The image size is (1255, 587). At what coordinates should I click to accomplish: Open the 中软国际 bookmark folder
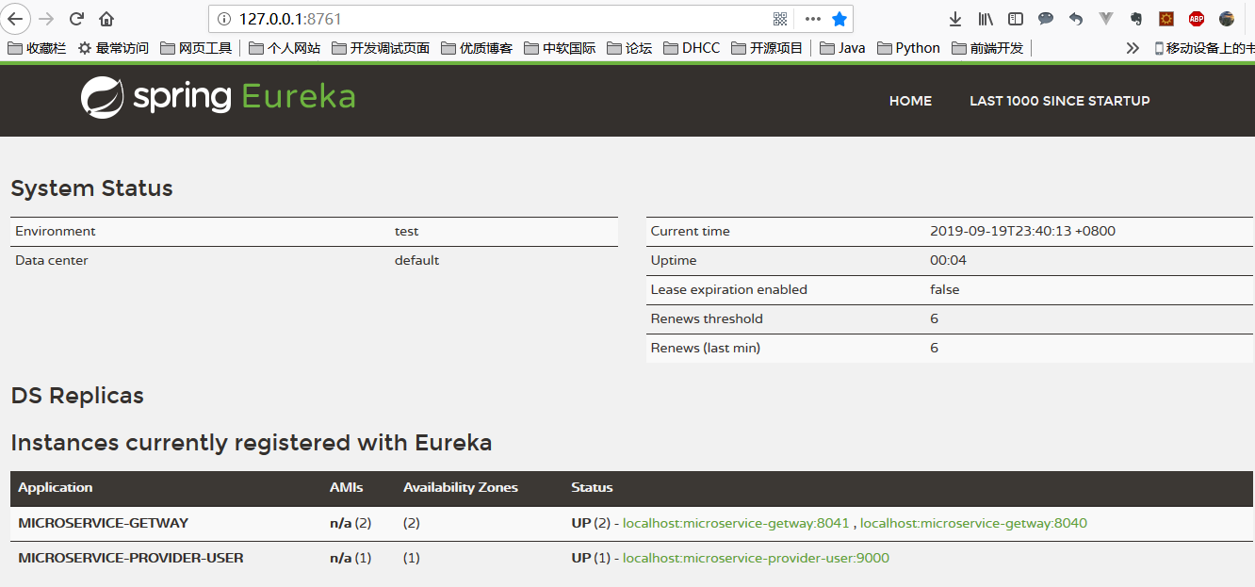pyautogui.click(x=560, y=48)
